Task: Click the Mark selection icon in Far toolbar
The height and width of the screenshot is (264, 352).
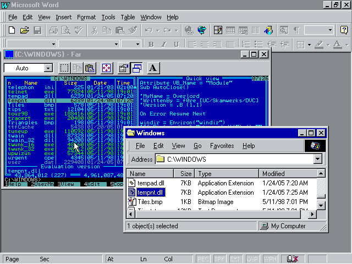Action: point(64,68)
